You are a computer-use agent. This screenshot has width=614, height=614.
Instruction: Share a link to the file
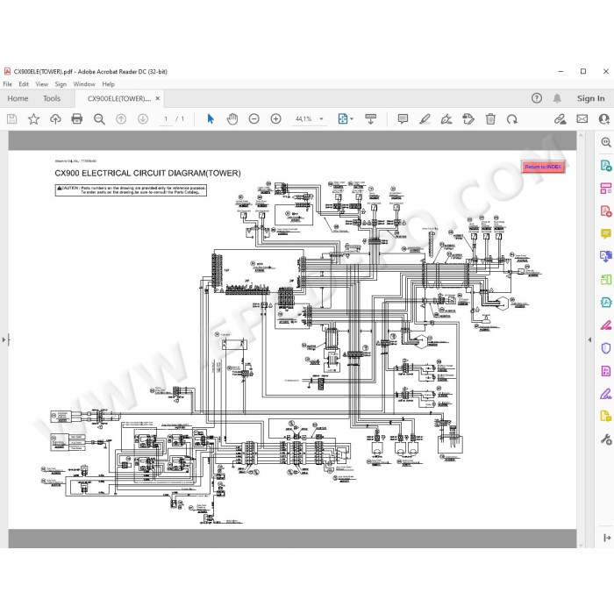pos(560,118)
